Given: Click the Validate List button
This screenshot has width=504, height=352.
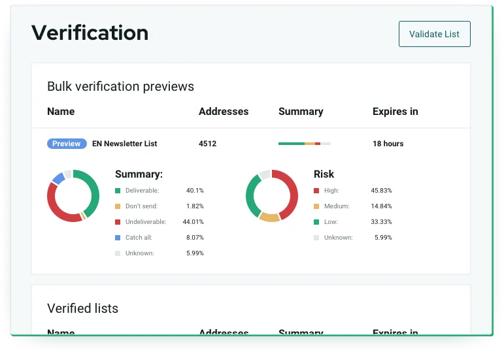Looking at the screenshot, I should (x=434, y=34).
